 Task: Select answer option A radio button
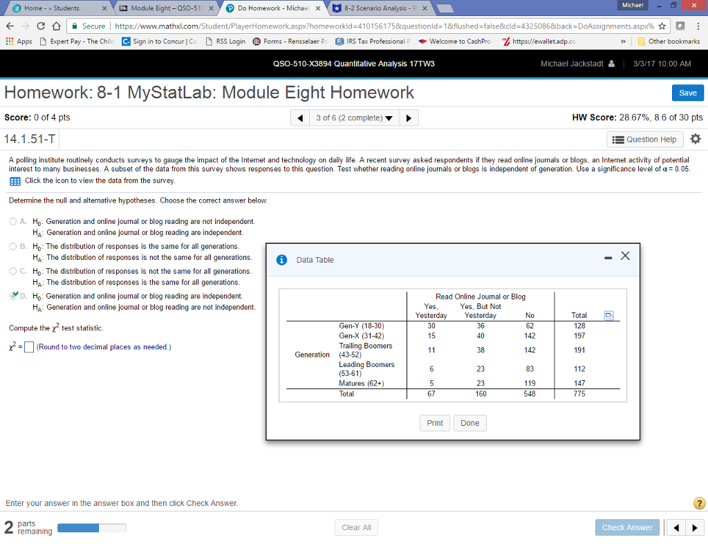(13, 221)
